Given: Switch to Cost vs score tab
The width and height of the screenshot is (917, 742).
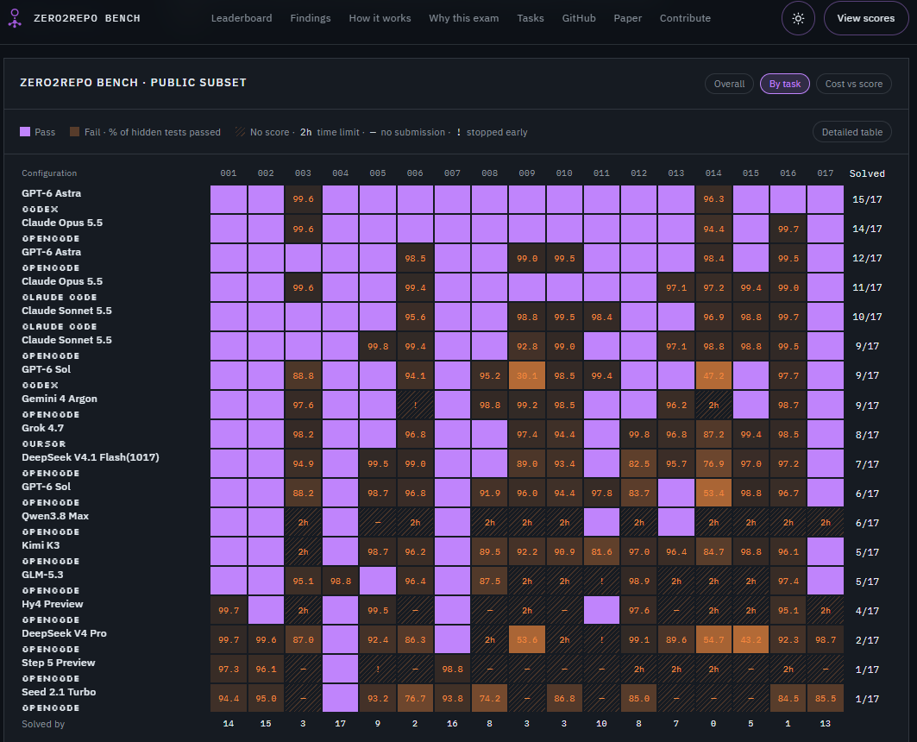Looking at the screenshot, I should (854, 84).
